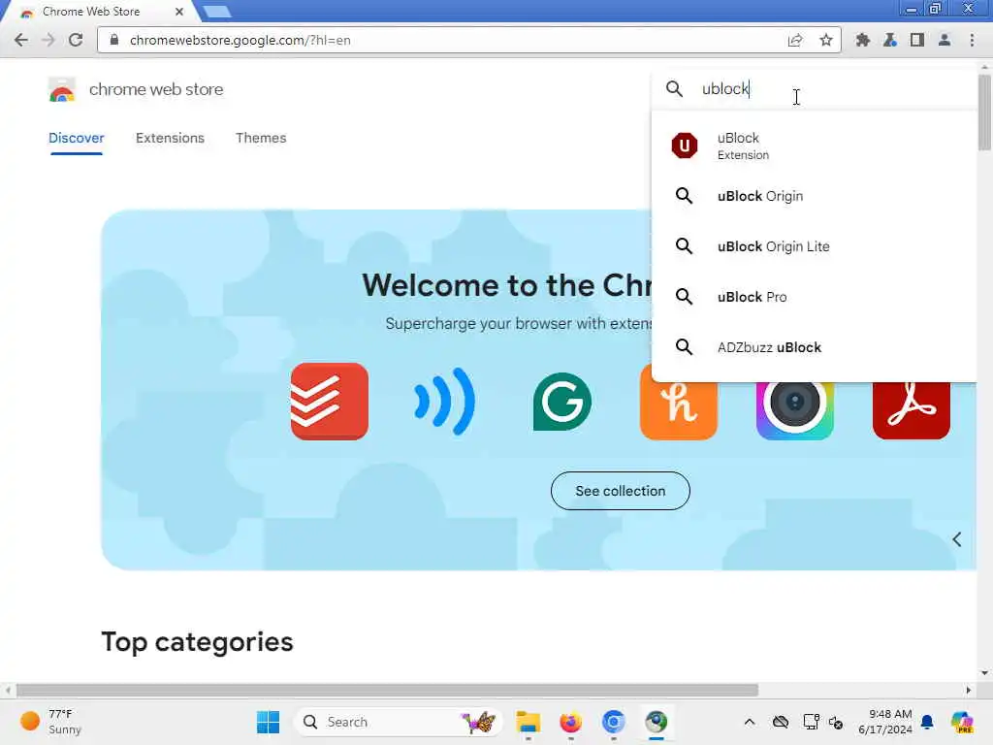Image resolution: width=993 pixels, height=745 pixels.
Task: Open the Copilot preview icon in taskbar
Action: click(963, 722)
